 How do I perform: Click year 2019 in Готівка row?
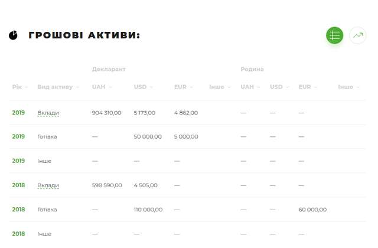click(18, 136)
